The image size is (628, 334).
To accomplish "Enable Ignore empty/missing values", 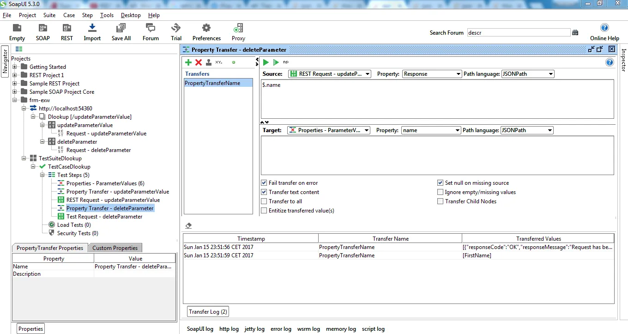I will 441,192.
